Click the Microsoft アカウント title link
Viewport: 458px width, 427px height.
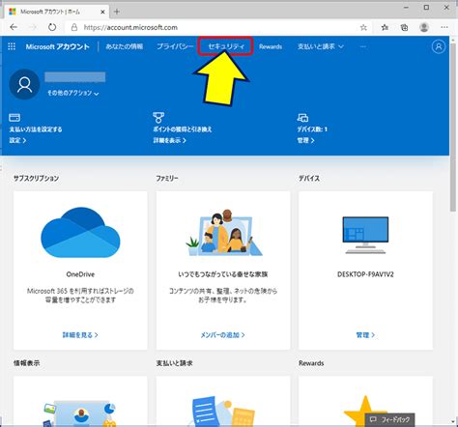coord(58,46)
